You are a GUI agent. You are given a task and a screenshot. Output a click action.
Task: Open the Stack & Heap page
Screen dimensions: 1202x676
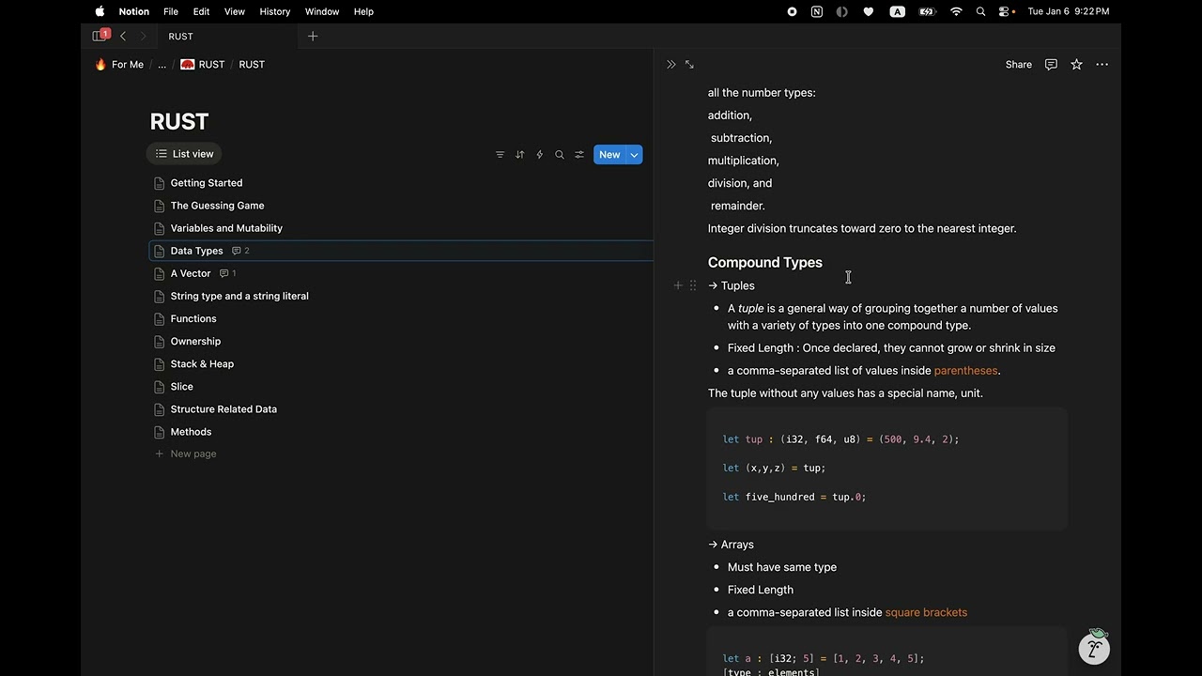(x=402, y=363)
